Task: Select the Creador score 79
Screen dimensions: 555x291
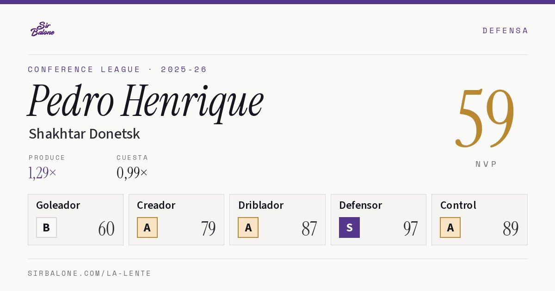Action: click(x=208, y=229)
